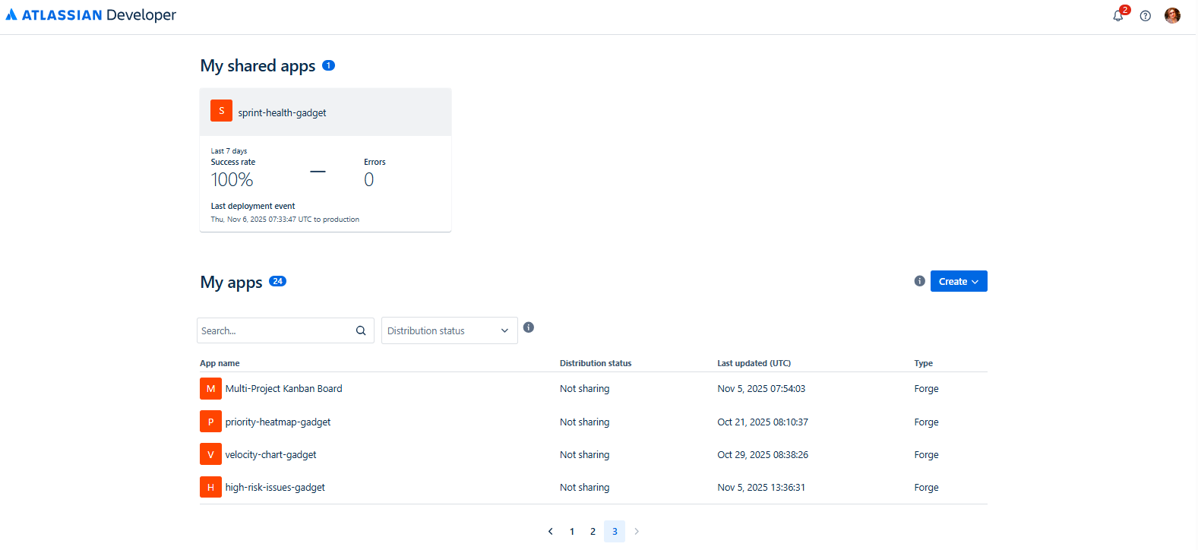The width and height of the screenshot is (1198, 550).
Task: Open the Create dropdown button
Action: tap(958, 281)
